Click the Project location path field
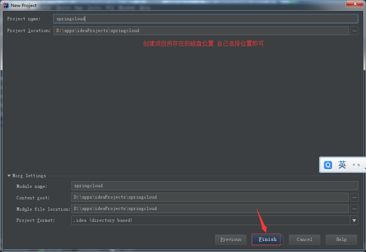Screen dimensions: 366x252 (201, 31)
